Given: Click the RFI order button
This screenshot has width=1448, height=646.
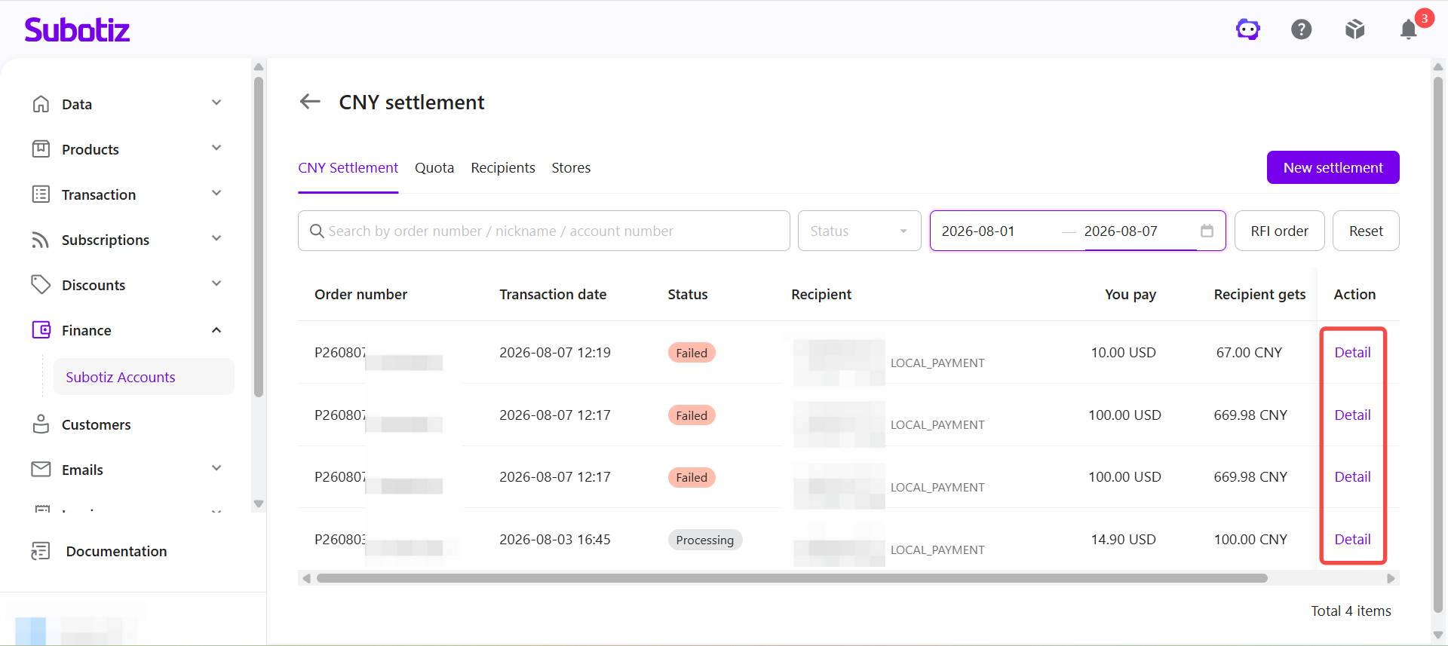Looking at the screenshot, I should (x=1279, y=231).
